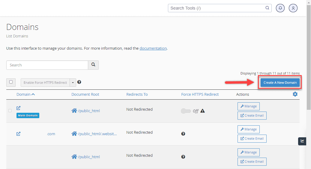Viewport: 311px width, 169px height.
Task: Tick the select-all domains checkbox
Action: [11, 82]
